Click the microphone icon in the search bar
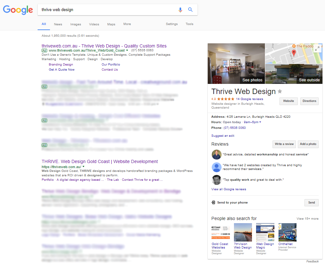 coord(180,10)
